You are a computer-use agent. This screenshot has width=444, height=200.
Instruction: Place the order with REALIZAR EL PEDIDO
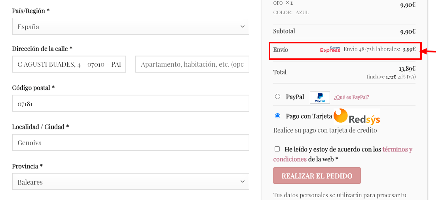click(317, 176)
